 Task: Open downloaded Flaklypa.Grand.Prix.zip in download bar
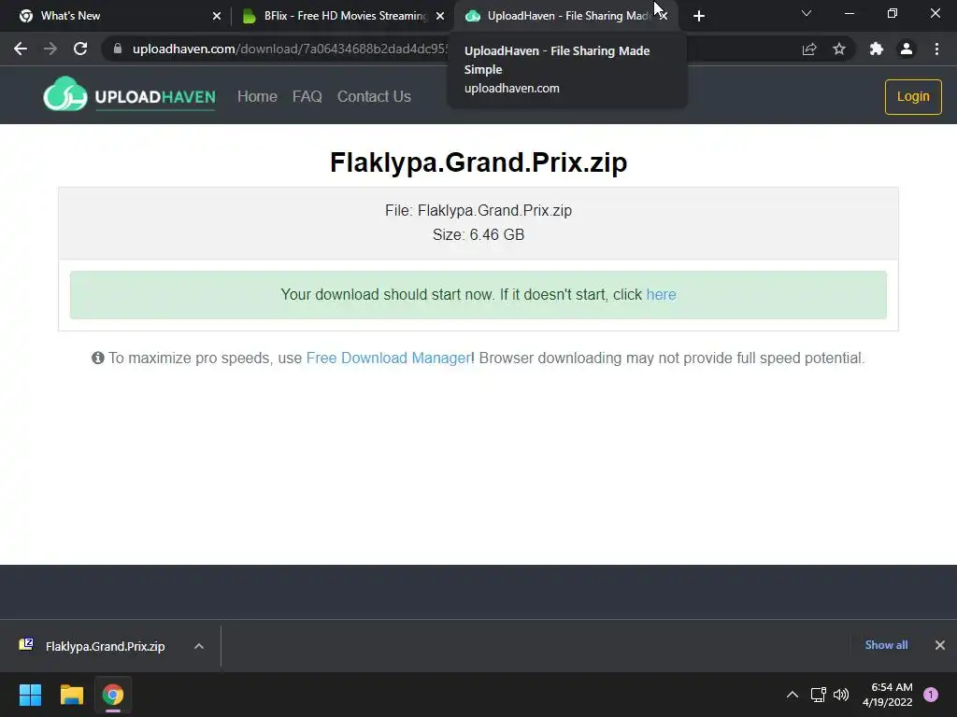(105, 646)
